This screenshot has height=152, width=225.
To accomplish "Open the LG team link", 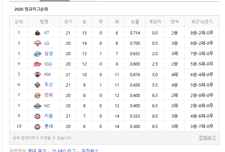I will tap(47, 43).
